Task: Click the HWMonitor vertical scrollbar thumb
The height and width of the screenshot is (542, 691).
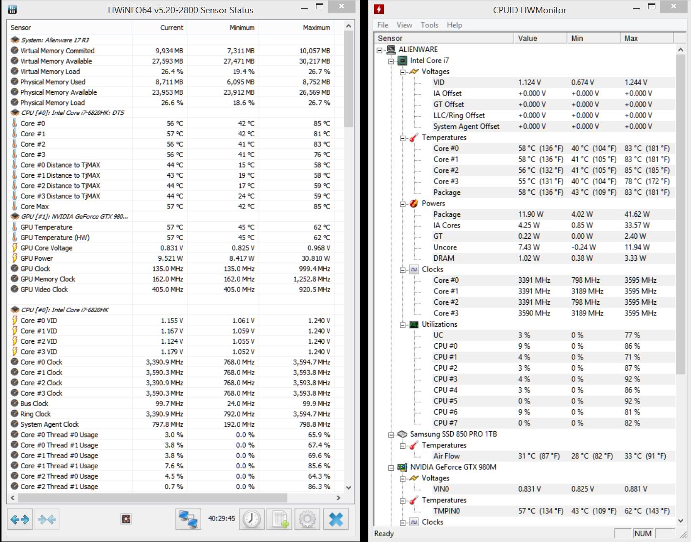Action: point(681,215)
